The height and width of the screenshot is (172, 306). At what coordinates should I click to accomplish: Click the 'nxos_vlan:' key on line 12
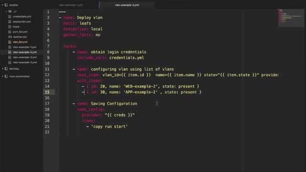[88, 75]
